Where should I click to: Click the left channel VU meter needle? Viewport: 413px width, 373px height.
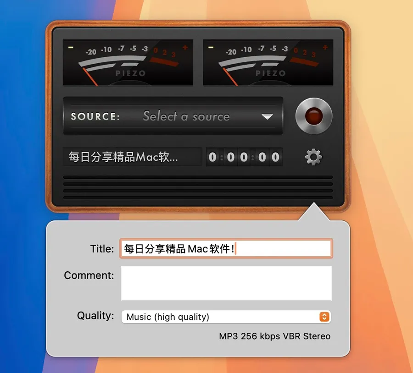90,77
